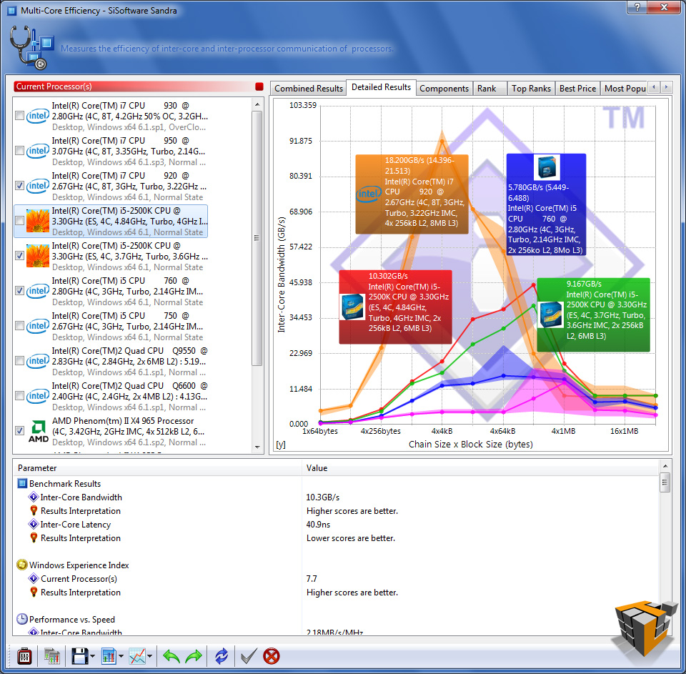Viewport: 686px width, 674px height.
Task: Click the Intel logo beside the i5 750 entry
Action: (38, 326)
